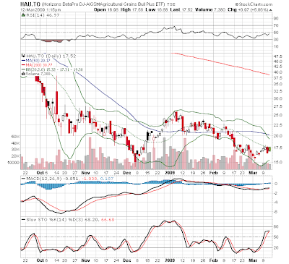Click the small RSI legend icon
Image resolution: width=289 pixels, height=264 pixels.
(24, 15)
